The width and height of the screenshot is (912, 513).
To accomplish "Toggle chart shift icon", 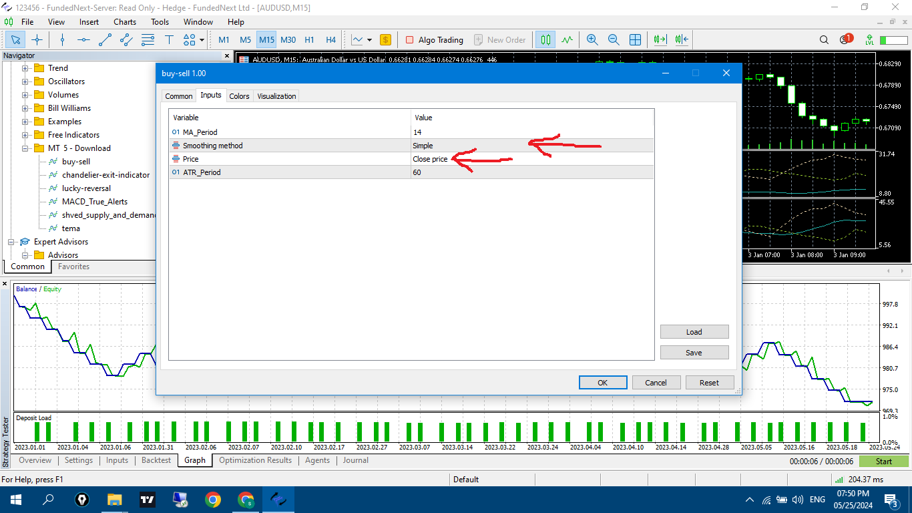I will tap(682, 39).
